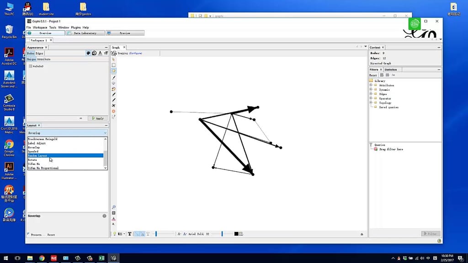
Task: Select the node size icon in Appearance
Action: pos(94,53)
